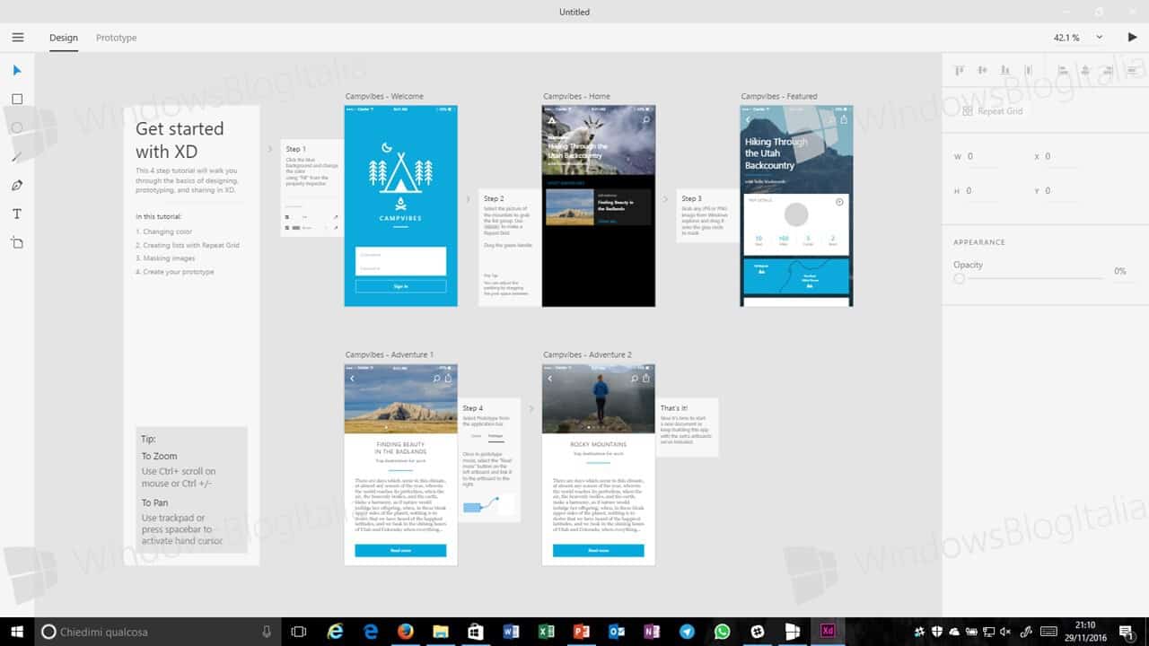Open WhatsApp from the taskbar
This screenshot has width=1149, height=646.
723,632
